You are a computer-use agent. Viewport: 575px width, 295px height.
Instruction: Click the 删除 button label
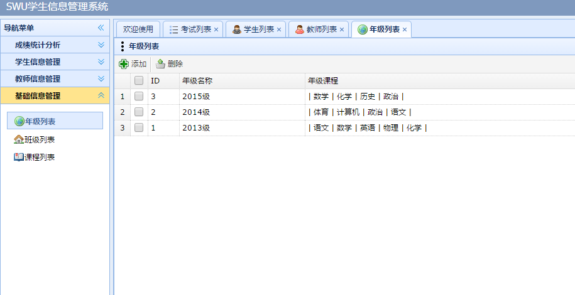click(175, 64)
